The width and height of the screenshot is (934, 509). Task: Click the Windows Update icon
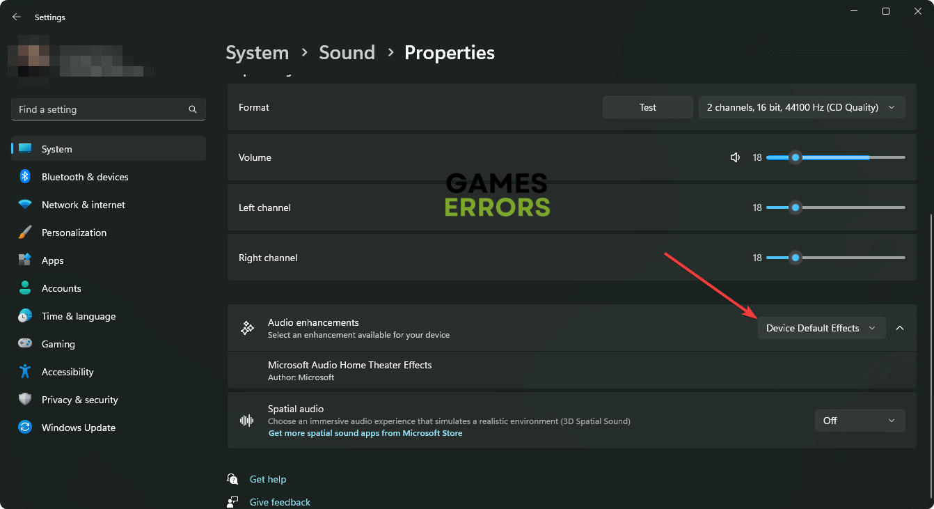pos(25,428)
